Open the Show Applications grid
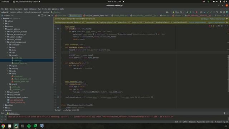229x129 pixels. pyautogui.click(x=226, y=126)
